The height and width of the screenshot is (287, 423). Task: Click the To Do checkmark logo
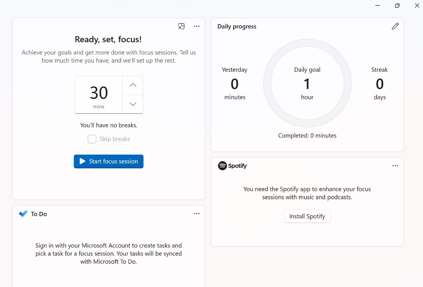[23, 214]
